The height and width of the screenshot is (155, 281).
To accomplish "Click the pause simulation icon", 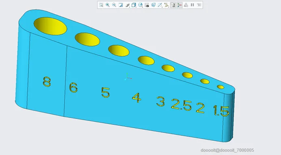I will click(192, 5).
